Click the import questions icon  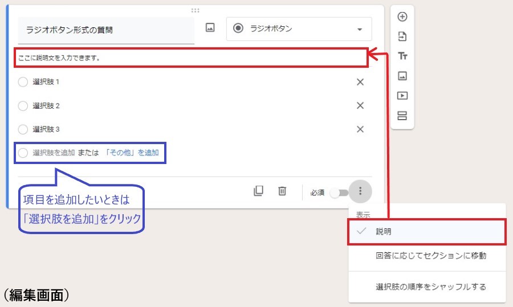click(402, 36)
